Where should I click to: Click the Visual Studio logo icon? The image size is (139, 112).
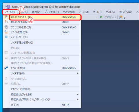[x=8, y=7]
